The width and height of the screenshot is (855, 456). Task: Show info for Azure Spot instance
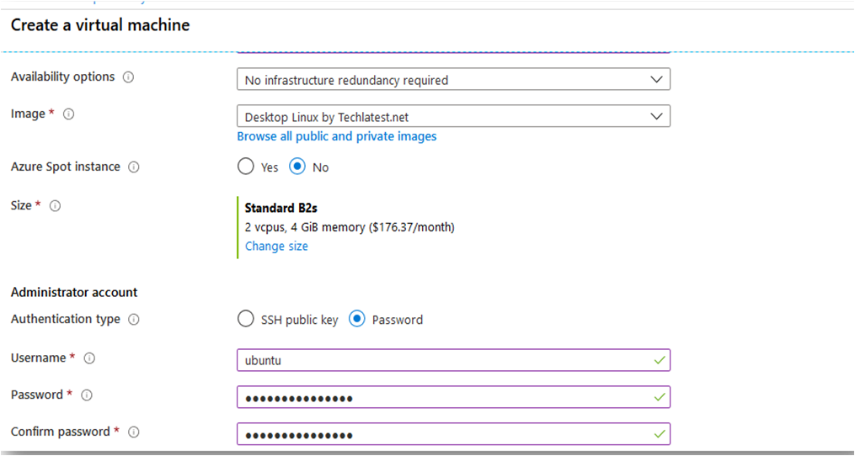pyautogui.click(x=134, y=167)
